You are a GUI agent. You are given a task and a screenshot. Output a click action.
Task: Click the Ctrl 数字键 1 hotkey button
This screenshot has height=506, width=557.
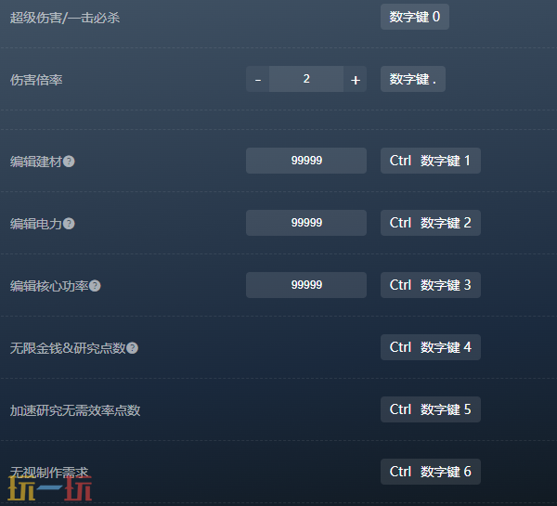point(431,161)
